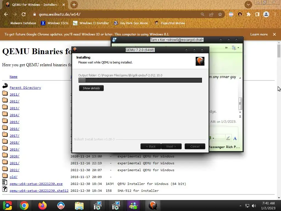Open the 2014/ folder link
This screenshot has height=211, width=281.
tap(15, 115)
